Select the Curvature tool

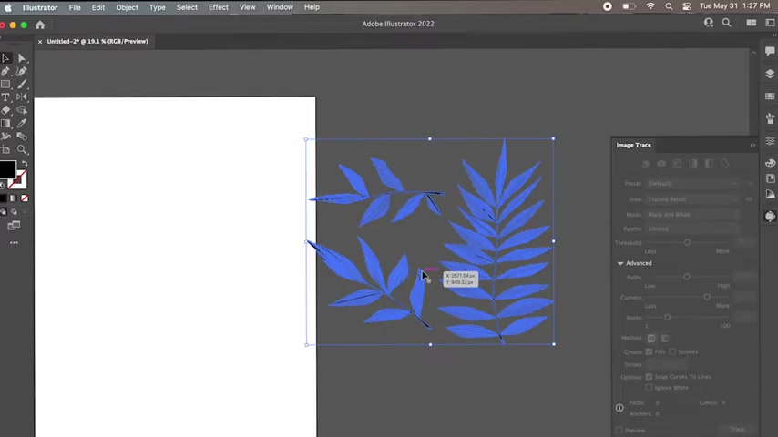pyautogui.click(x=22, y=71)
